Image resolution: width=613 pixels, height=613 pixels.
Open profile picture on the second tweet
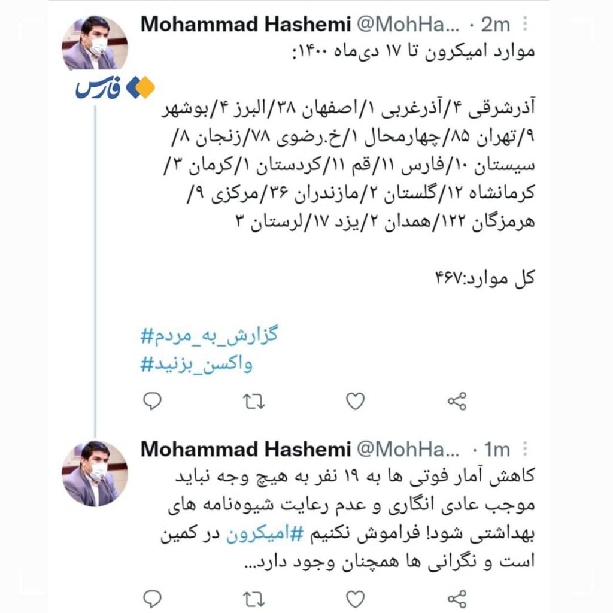95,474
